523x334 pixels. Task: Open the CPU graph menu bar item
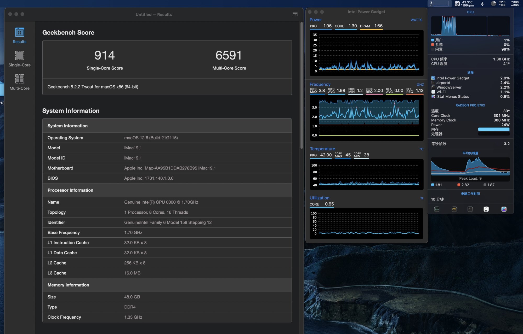440,4
